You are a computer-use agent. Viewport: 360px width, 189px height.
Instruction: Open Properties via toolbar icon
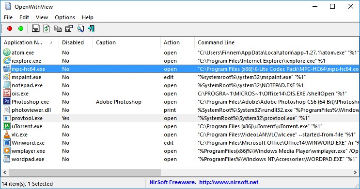click(69, 28)
